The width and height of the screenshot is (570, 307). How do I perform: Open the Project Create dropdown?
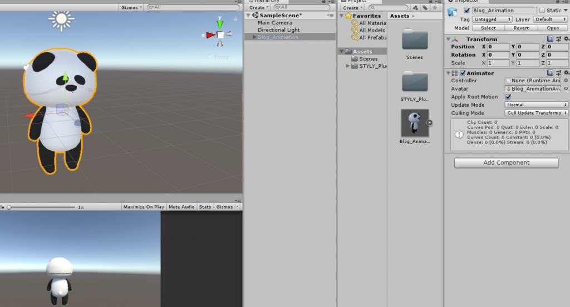pyautogui.click(x=352, y=8)
